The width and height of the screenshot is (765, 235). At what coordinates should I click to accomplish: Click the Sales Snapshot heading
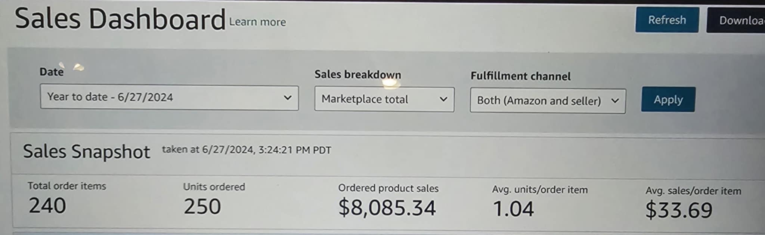(87, 151)
